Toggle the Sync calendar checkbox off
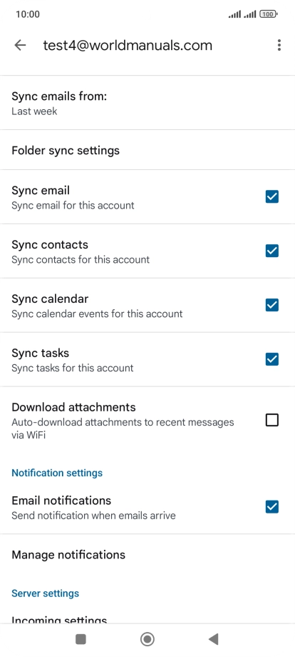Viewport: 295px width, 657px height. [x=272, y=305]
